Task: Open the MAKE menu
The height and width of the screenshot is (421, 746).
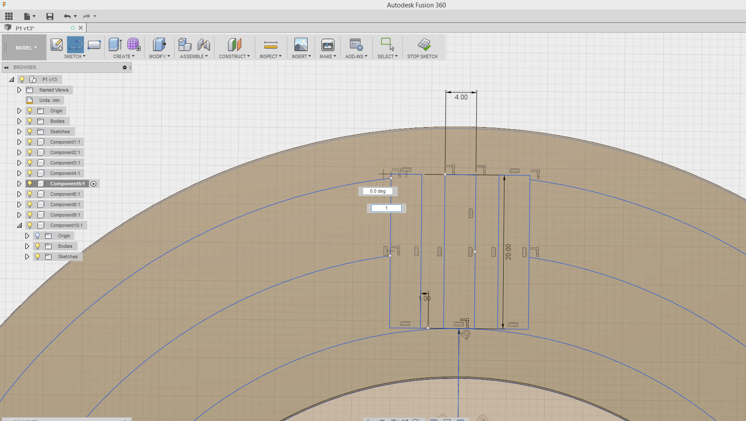Action: click(328, 56)
